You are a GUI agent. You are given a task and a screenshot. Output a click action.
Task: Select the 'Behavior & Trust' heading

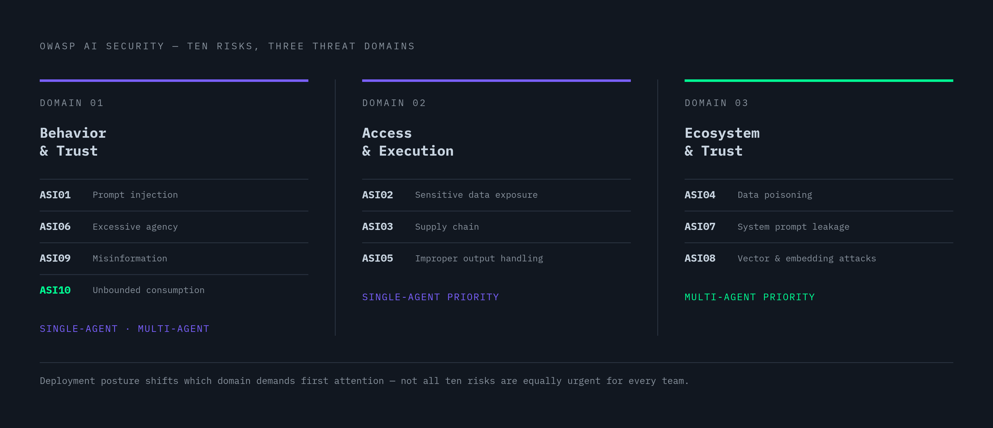(73, 142)
